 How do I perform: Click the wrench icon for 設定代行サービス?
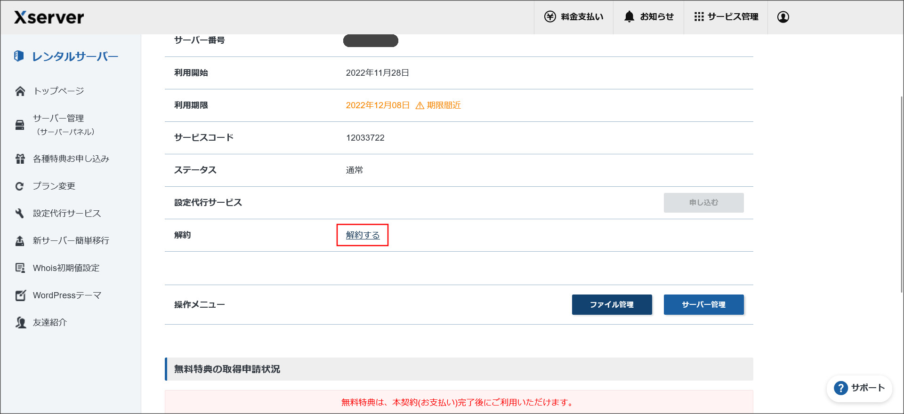[x=20, y=214]
